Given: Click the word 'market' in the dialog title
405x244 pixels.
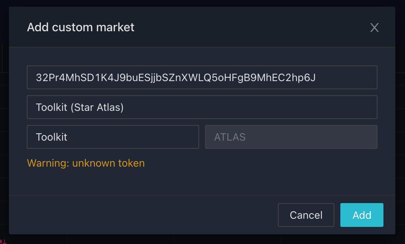Looking at the screenshot, I should point(116,27).
